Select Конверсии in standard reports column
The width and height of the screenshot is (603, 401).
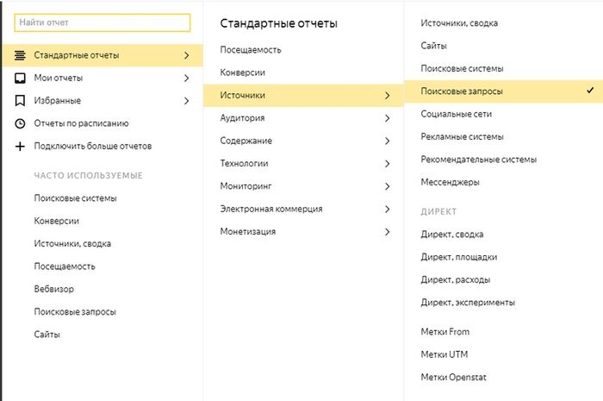(243, 72)
